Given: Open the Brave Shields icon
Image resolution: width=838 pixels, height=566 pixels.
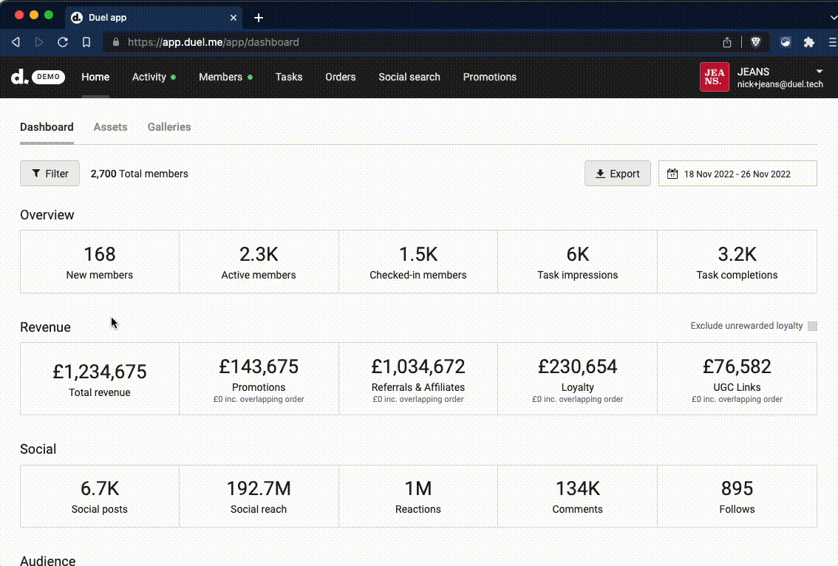Looking at the screenshot, I should [x=755, y=42].
